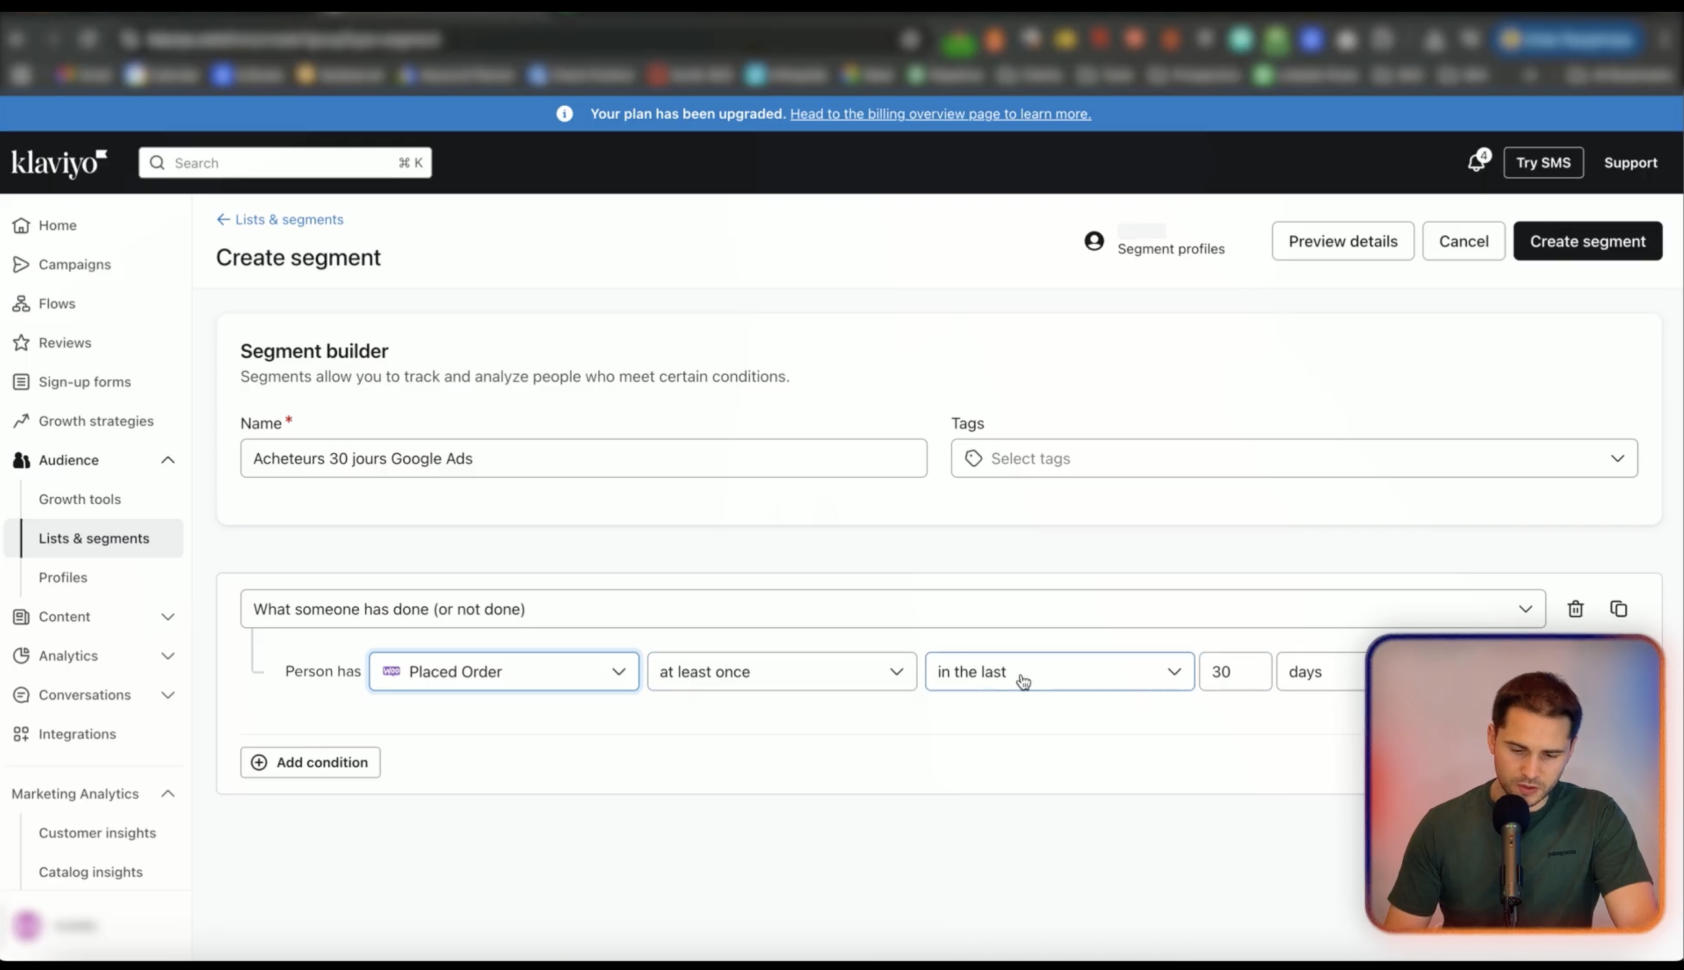This screenshot has height=970, width=1684.
Task: Select Lists & segments in sidebar
Action: (94, 538)
